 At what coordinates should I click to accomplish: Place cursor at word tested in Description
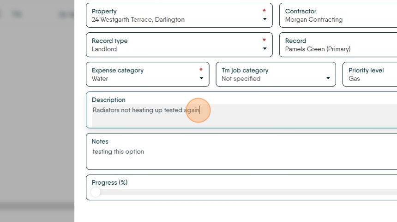coord(173,110)
